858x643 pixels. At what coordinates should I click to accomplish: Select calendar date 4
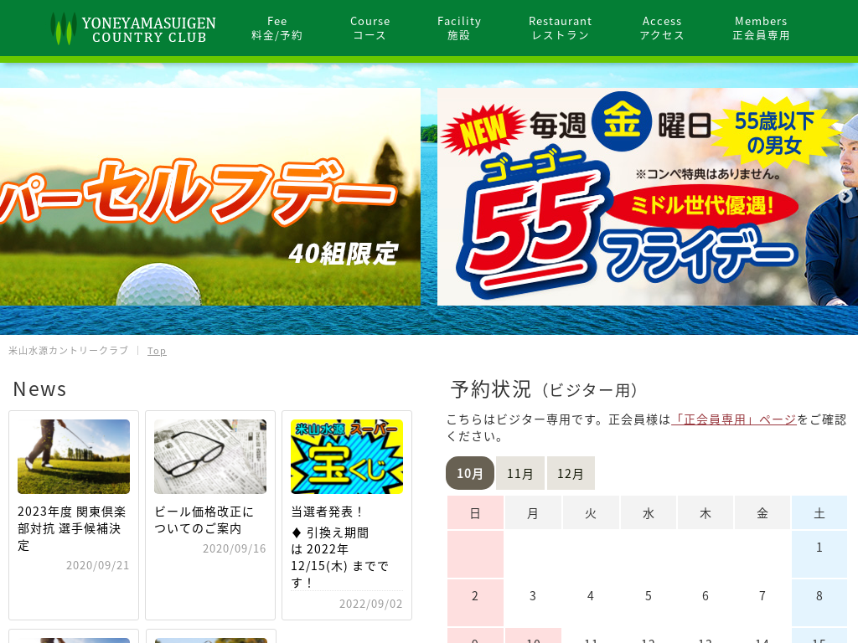click(x=591, y=603)
